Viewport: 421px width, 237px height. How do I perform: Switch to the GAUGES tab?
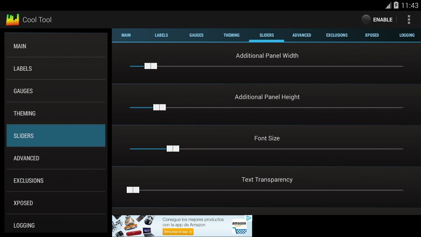[196, 35]
